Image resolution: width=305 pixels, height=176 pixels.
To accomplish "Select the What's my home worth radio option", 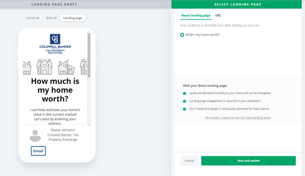I will 182,35.
